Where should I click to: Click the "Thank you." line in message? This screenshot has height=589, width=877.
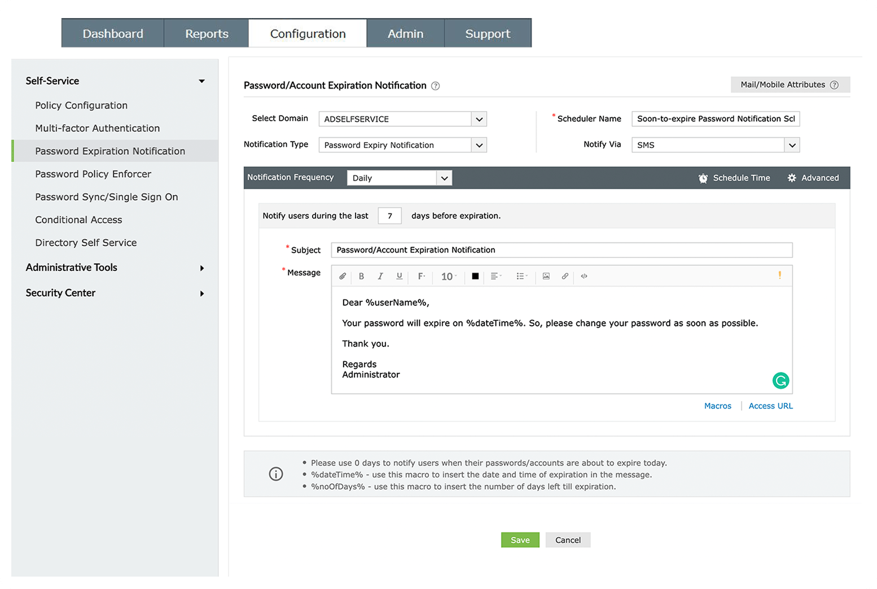(366, 344)
